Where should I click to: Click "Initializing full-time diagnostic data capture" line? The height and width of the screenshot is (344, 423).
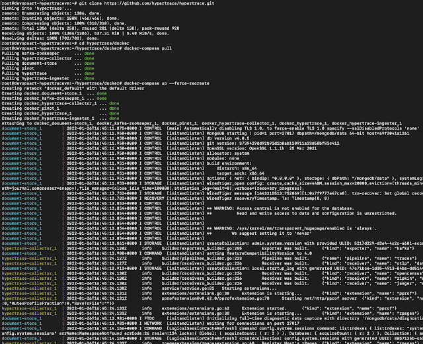coord(211,318)
